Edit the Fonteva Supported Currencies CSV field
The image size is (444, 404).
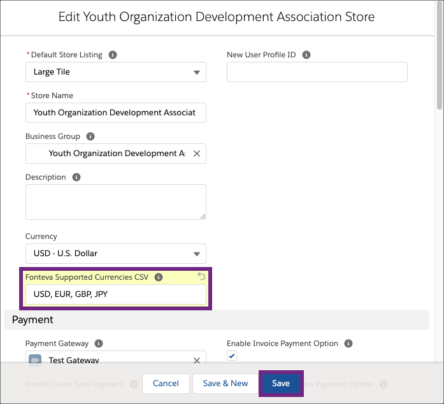pyautogui.click(x=116, y=294)
